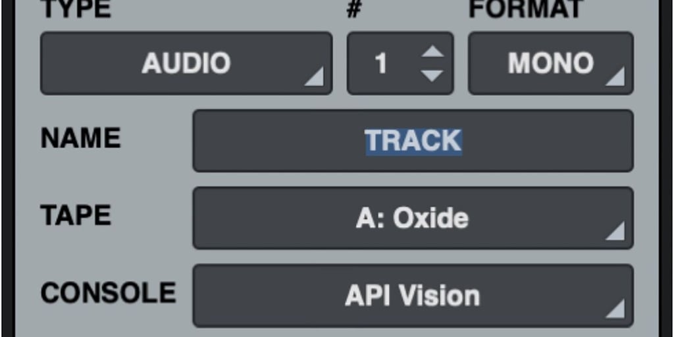Expand the API Vision console dropdown
Image resolution: width=674 pixels, height=337 pixels.
pos(413,296)
